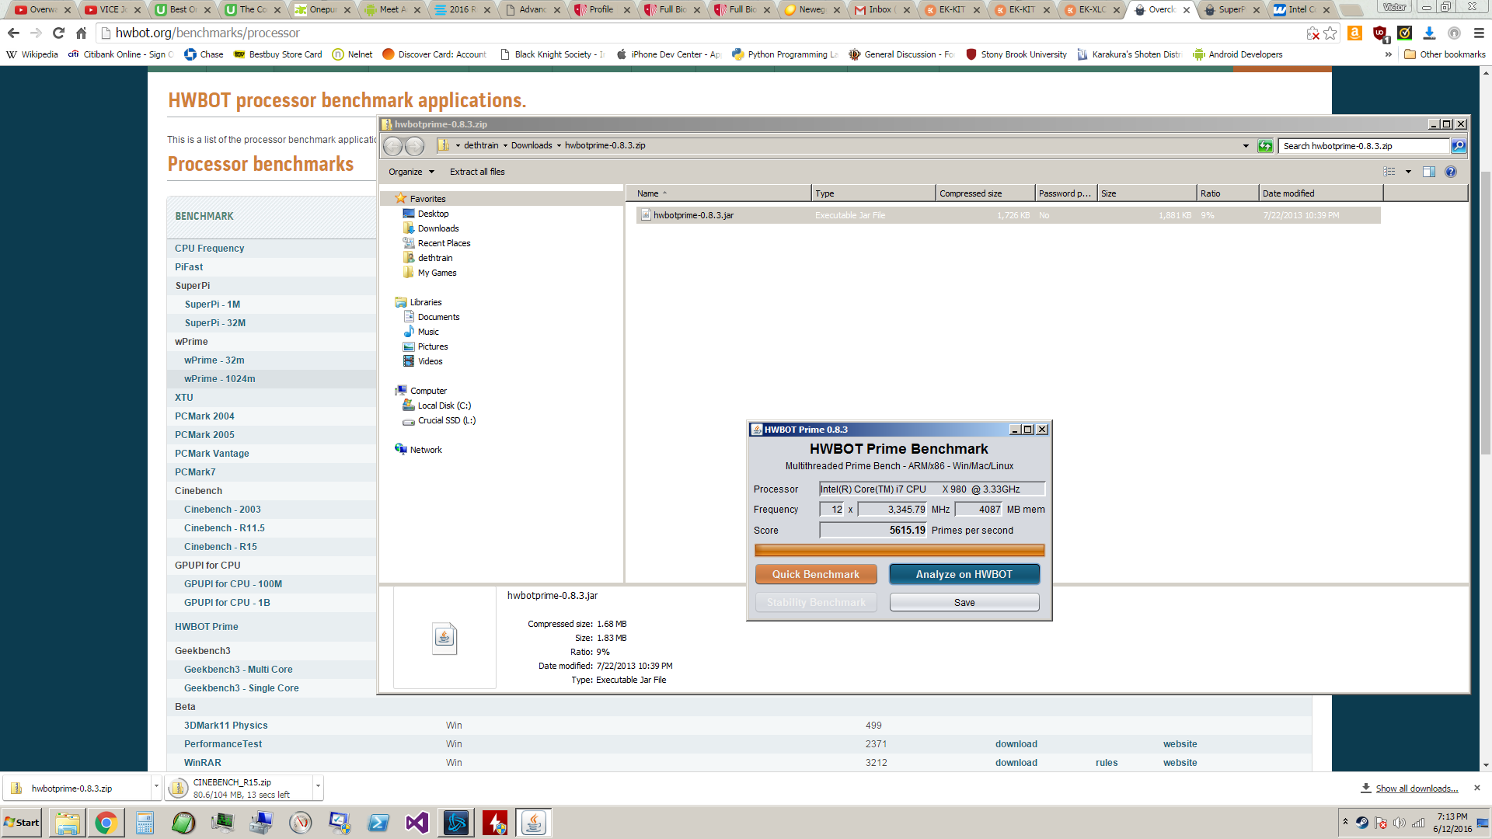Go back in Chrome browser history
The height and width of the screenshot is (839, 1492).
(x=13, y=33)
